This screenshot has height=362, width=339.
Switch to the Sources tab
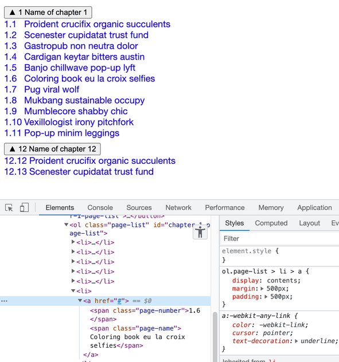[139, 207]
